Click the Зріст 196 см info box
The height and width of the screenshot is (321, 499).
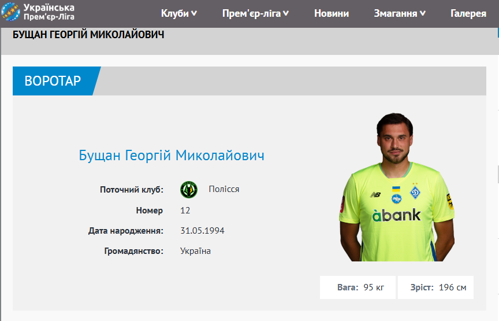[435, 287]
